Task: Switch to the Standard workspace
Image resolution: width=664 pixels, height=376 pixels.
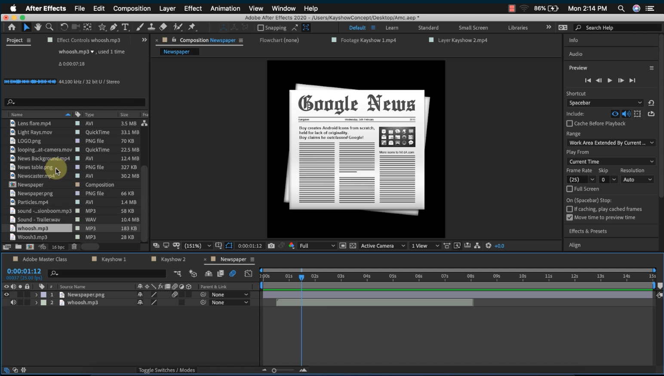Action: [428, 27]
